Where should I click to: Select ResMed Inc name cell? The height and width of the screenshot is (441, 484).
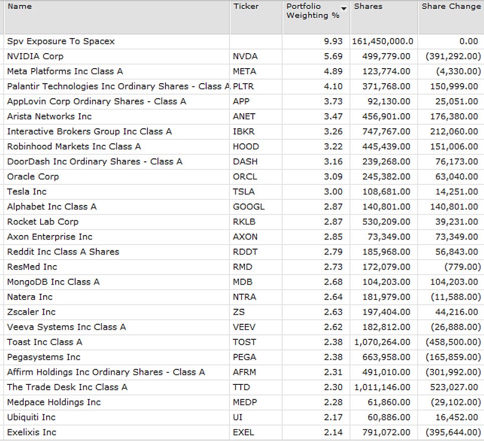coord(32,267)
